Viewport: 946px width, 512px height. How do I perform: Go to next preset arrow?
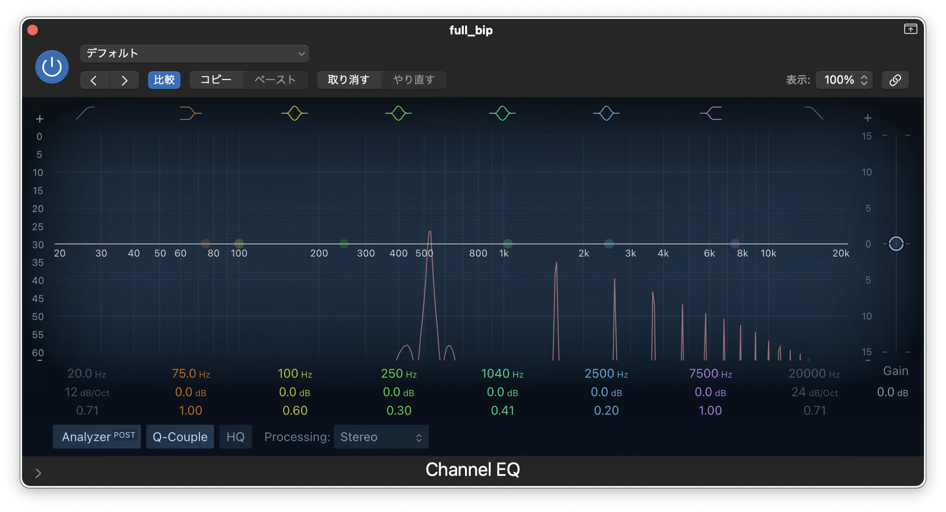click(x=125, y=80)
